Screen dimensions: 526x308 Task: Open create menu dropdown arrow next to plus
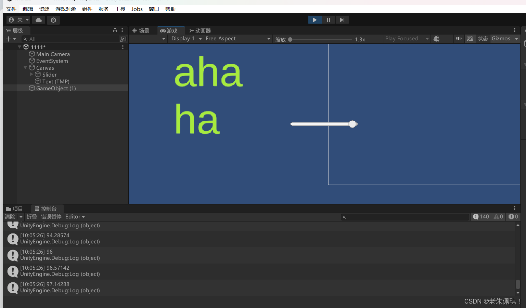[x=15, y=39]
